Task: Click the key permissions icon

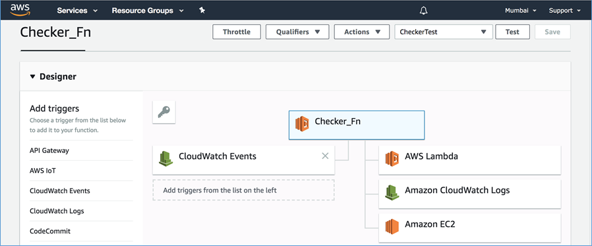Action: pyautogui.click(x=164, y=112)
